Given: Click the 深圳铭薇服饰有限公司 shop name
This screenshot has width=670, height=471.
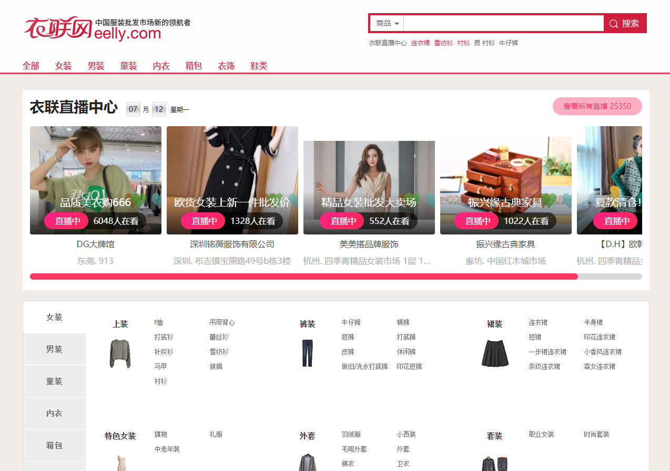Looking at the screenshot, I should pyautogui.click(x=232, y=244).
